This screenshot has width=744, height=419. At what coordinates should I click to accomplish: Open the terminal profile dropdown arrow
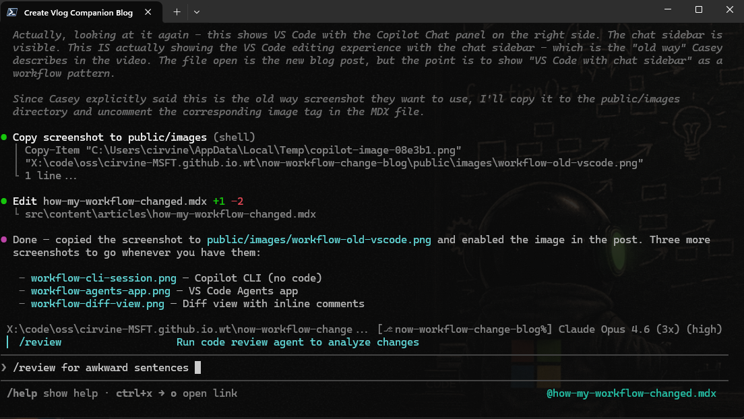pyautogui.click(x=196, y=12)
